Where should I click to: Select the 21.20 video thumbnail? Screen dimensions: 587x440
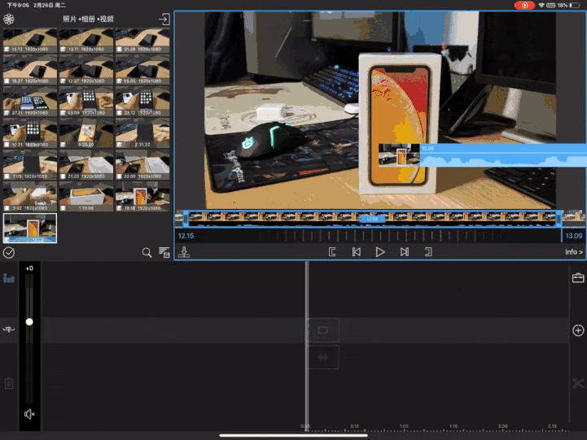pyautogui.click(x=86, y=165)
